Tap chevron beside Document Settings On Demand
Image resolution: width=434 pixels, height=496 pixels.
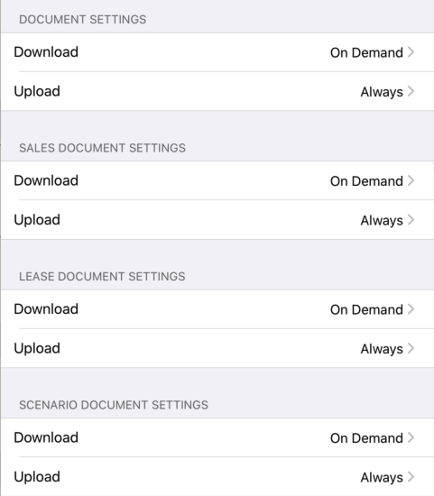pyautogui.click(x=411, y=52)
